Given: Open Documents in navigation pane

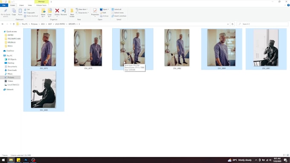Looking at the screenshot, I should 12,66.
